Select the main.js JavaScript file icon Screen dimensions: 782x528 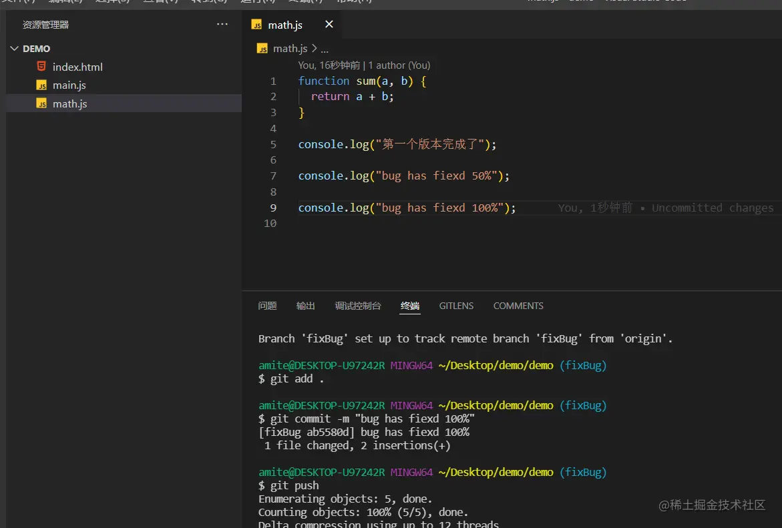(x=42, y=85)
